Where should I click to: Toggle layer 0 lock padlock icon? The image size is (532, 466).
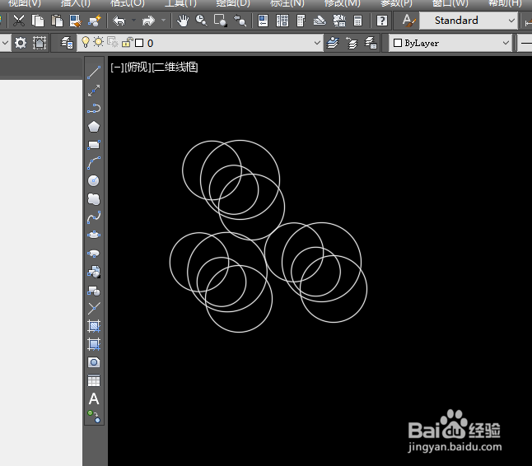[127, 42]
